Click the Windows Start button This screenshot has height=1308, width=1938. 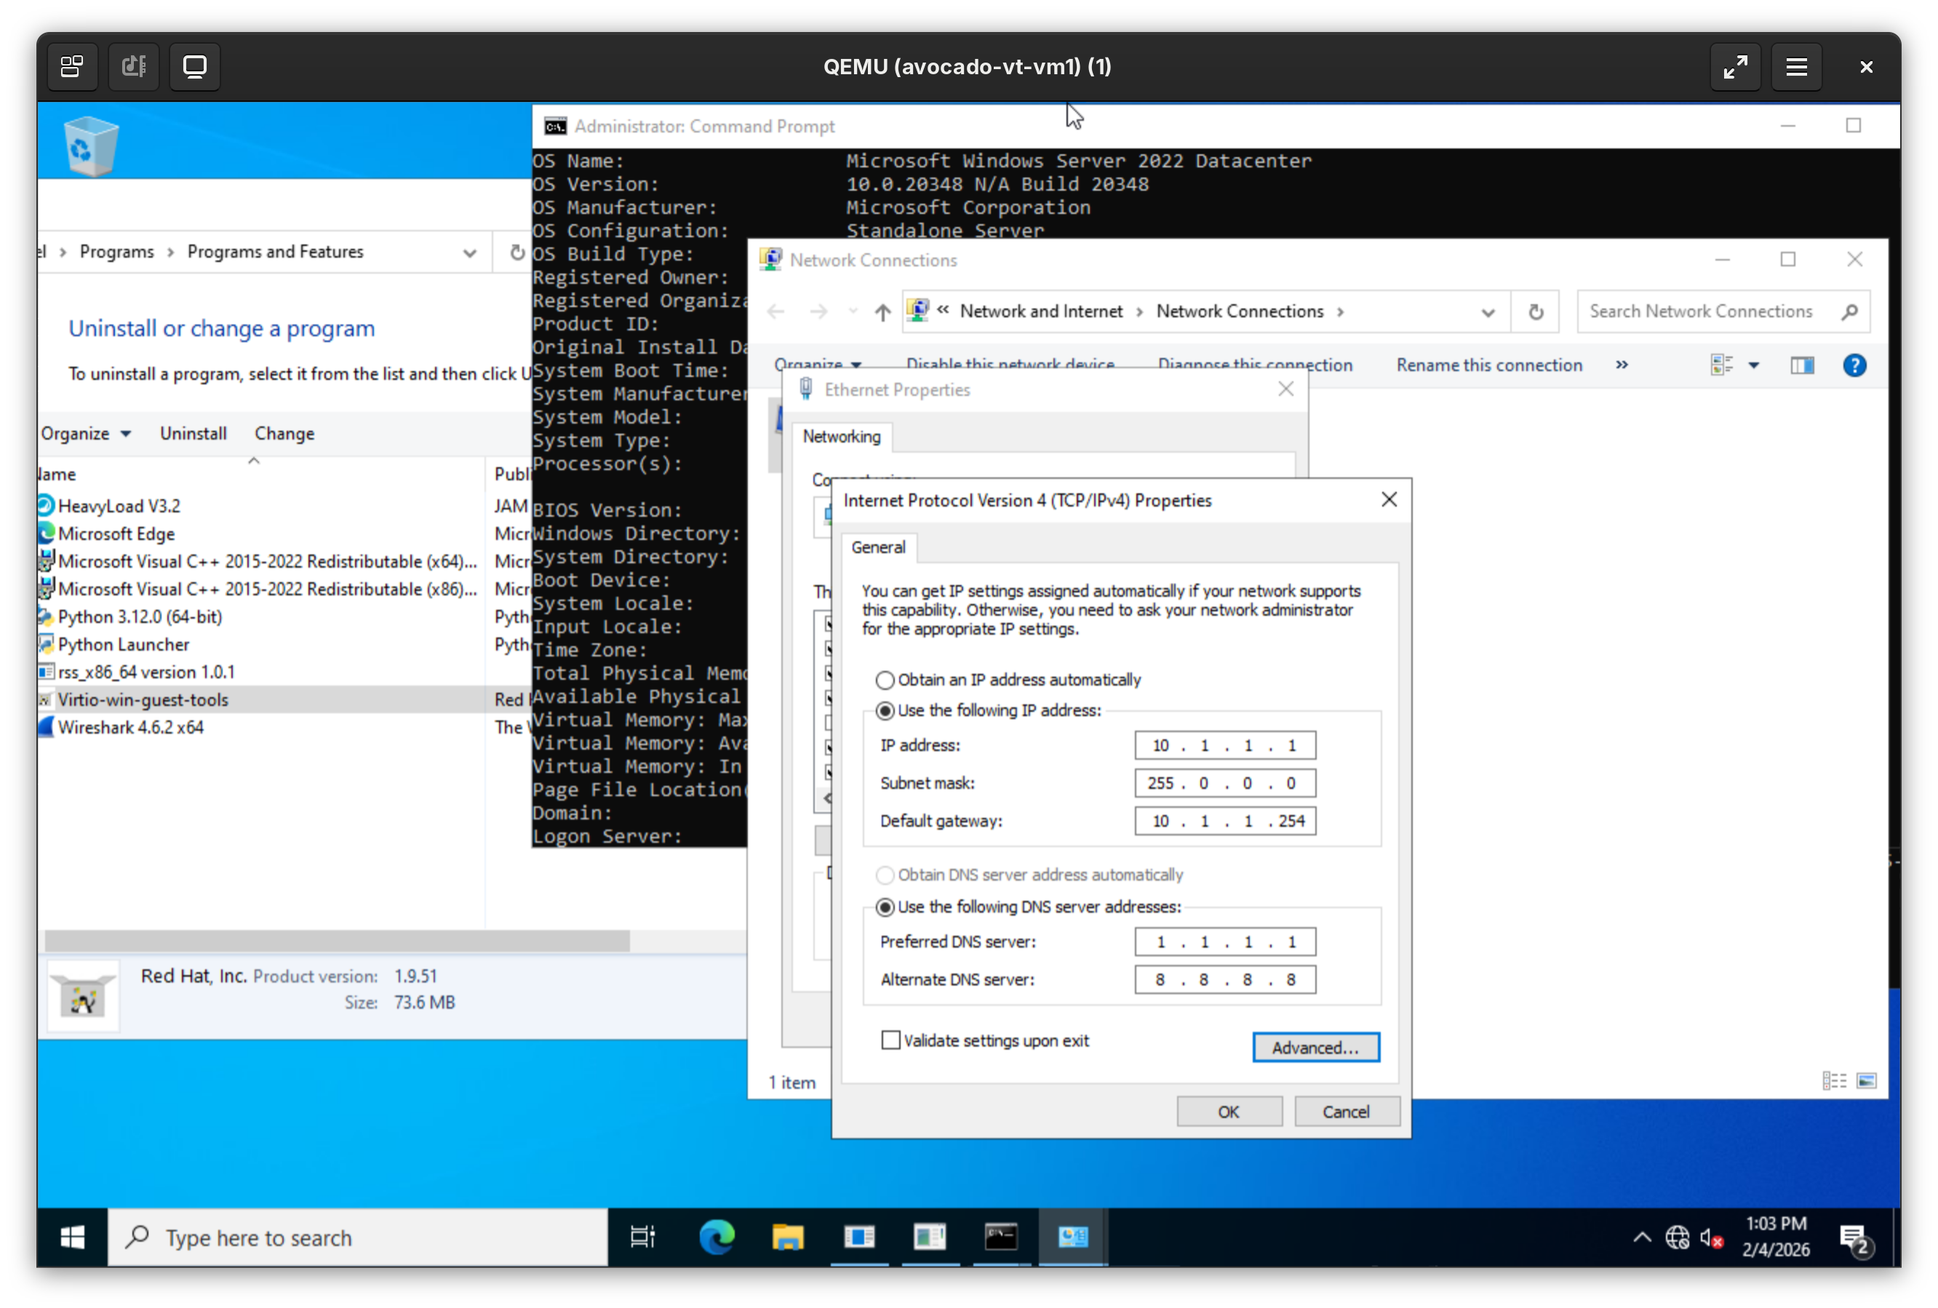point(73,1237)
